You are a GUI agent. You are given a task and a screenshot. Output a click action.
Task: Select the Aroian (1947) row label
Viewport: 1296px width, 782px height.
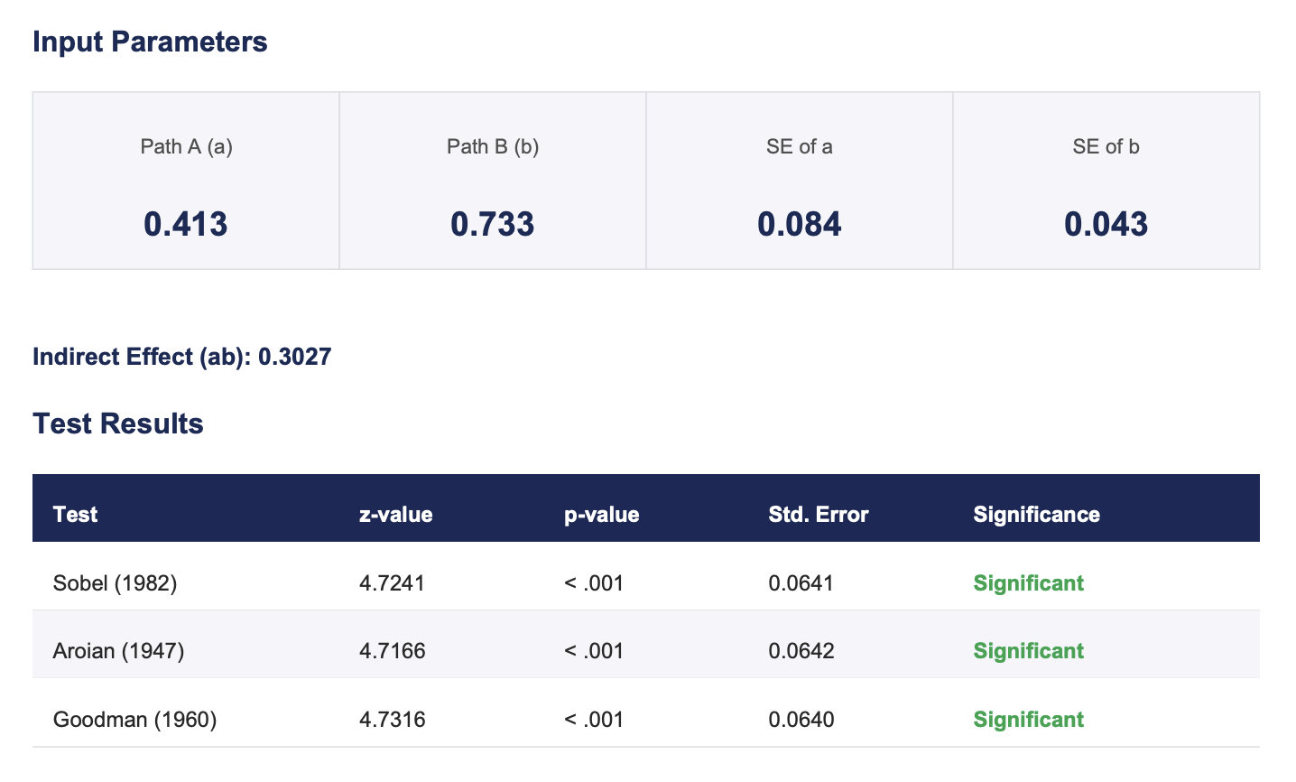[118, 651]
